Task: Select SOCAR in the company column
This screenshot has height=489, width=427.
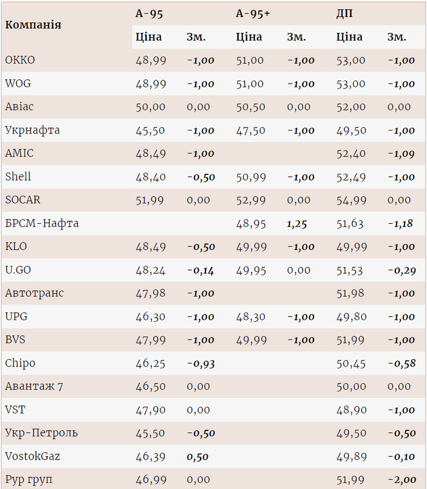Action: coord(23,200)
